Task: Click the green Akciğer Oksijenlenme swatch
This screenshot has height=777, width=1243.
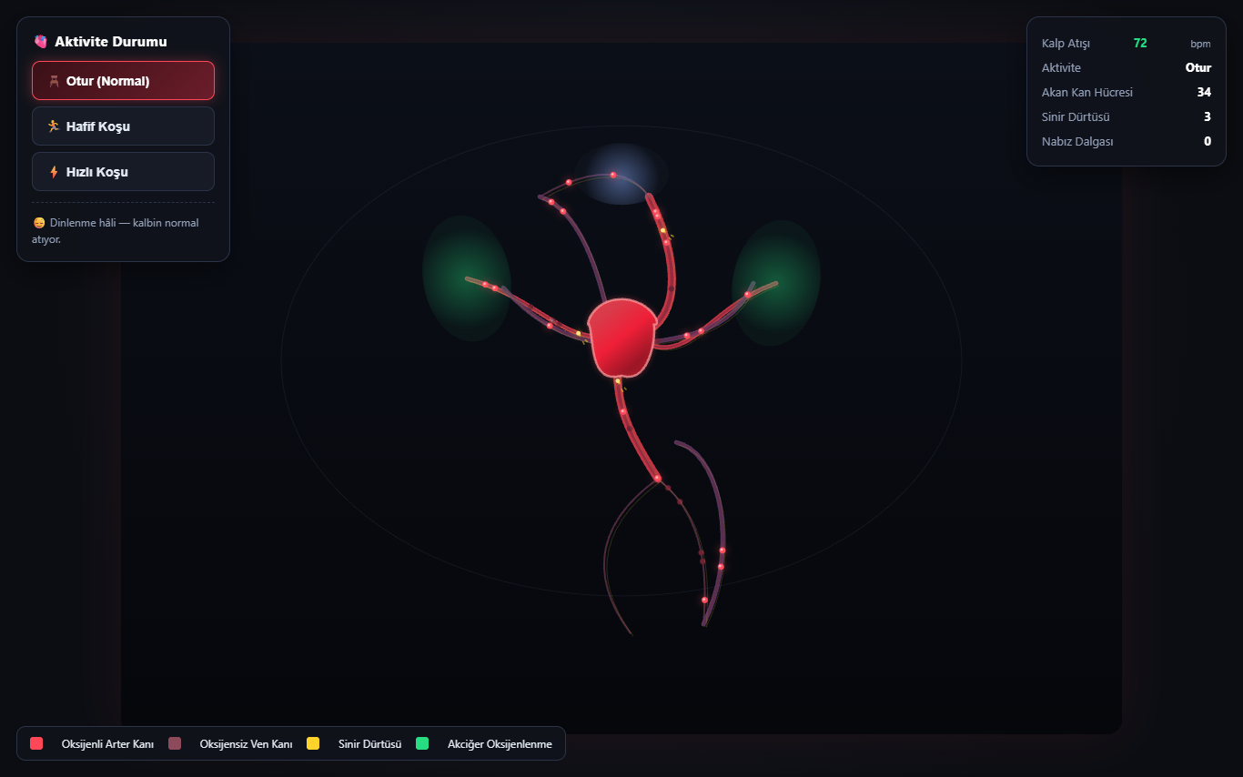Action: [422, 743]
